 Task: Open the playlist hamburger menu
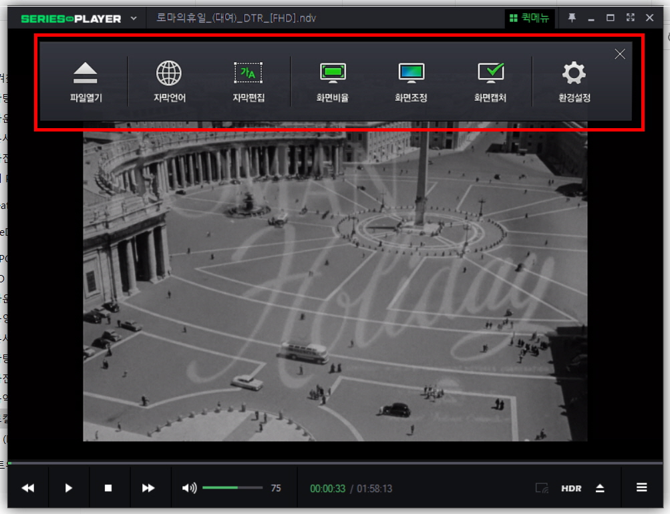tap(641, 487)
